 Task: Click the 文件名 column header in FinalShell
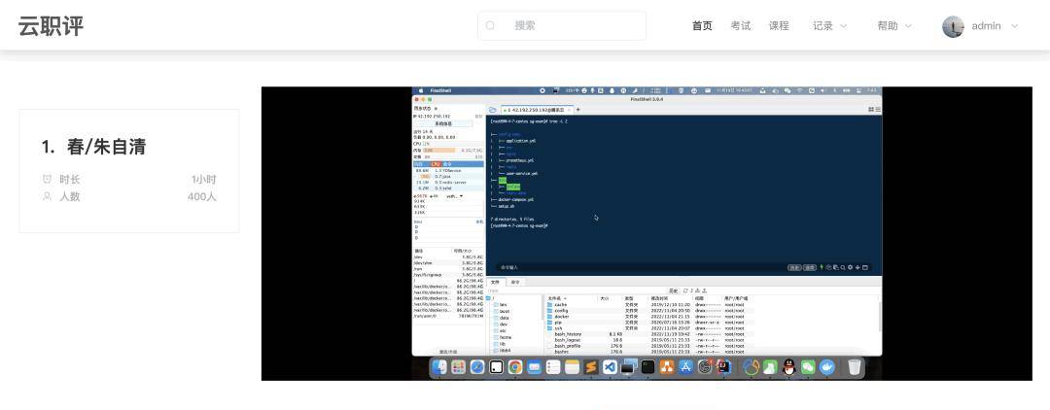point(559,298)
